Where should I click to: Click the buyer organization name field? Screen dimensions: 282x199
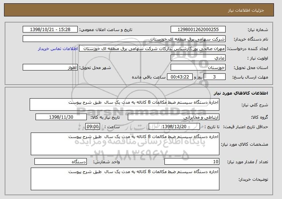click(125, 39)
